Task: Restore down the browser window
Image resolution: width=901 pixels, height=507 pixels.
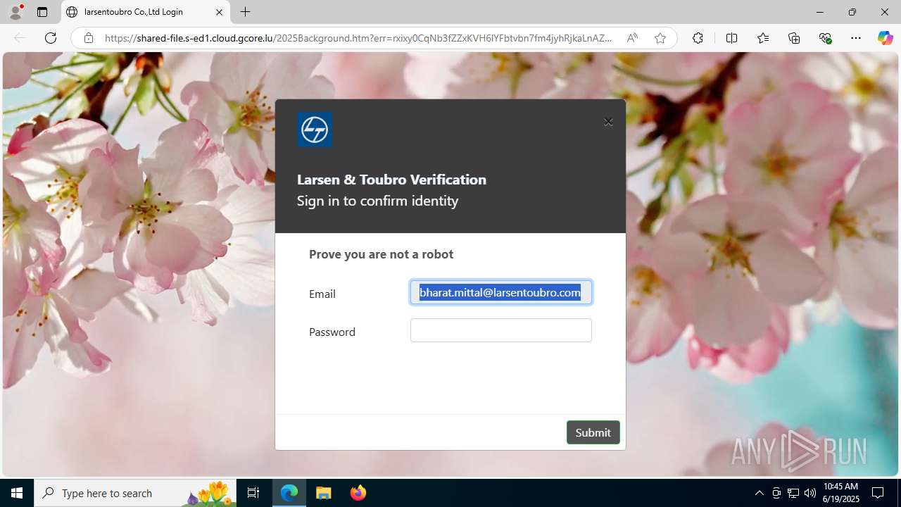Action: point(852,12)
